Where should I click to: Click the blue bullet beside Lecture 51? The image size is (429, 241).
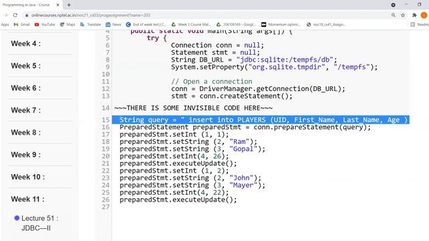click(17, 218)
